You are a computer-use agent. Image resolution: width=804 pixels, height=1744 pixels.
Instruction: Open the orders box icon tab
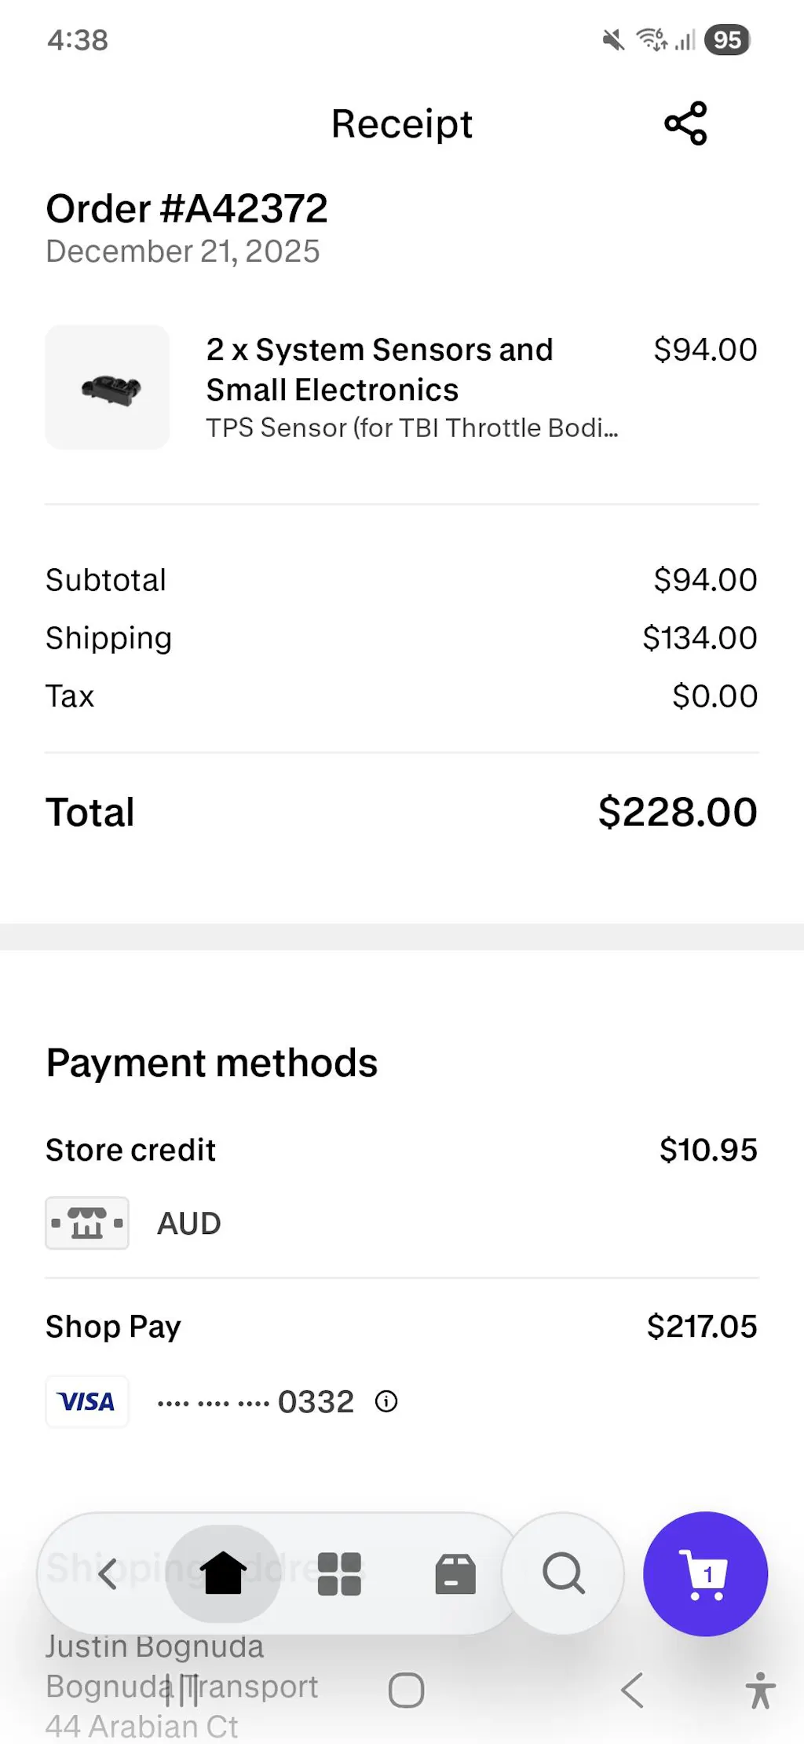pyautogui.click(x=455, y=1573)
